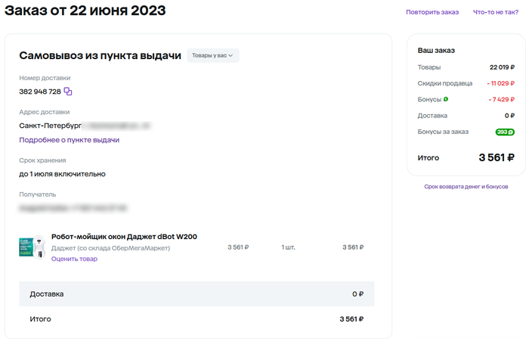Open the robot window cleaner product image

point(32,247)
